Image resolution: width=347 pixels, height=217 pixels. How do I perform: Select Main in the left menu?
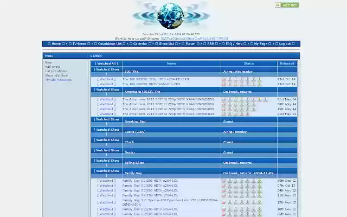pyautogui.click(x=48, y=62)
